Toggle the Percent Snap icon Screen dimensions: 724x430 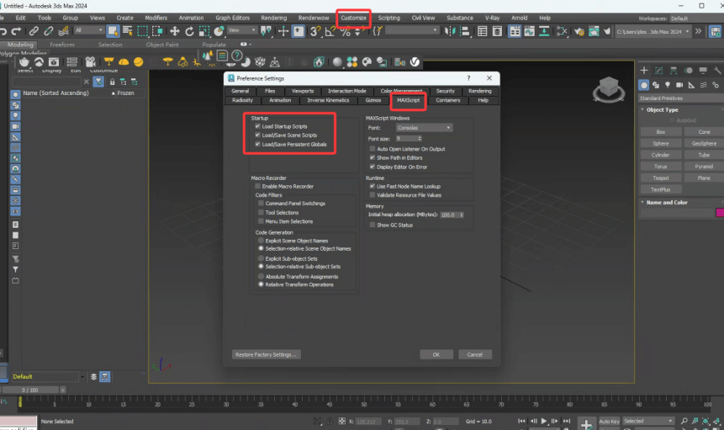point(346,31)
